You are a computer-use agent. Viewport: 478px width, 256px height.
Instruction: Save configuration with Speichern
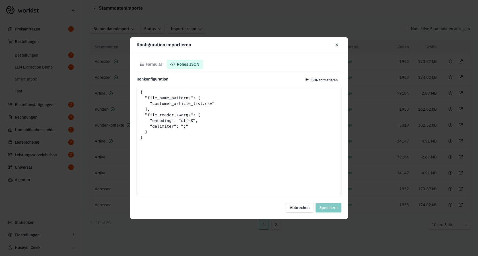point(328,208)
